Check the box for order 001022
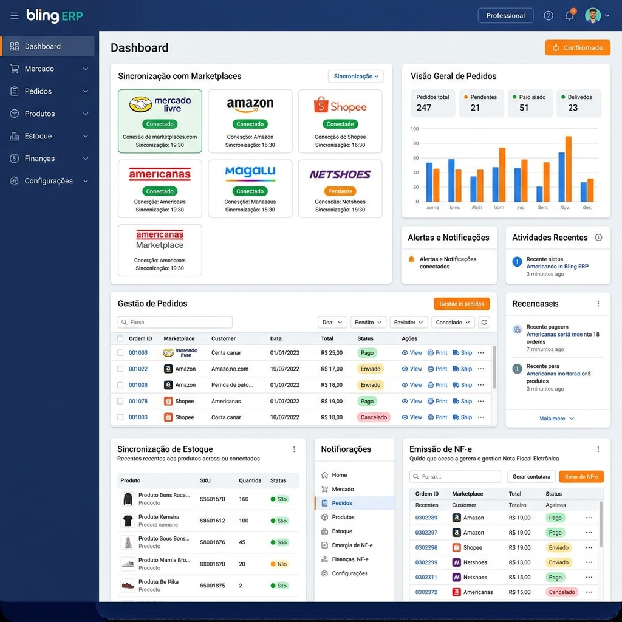 pyautogui.click(x=120, y=369)
